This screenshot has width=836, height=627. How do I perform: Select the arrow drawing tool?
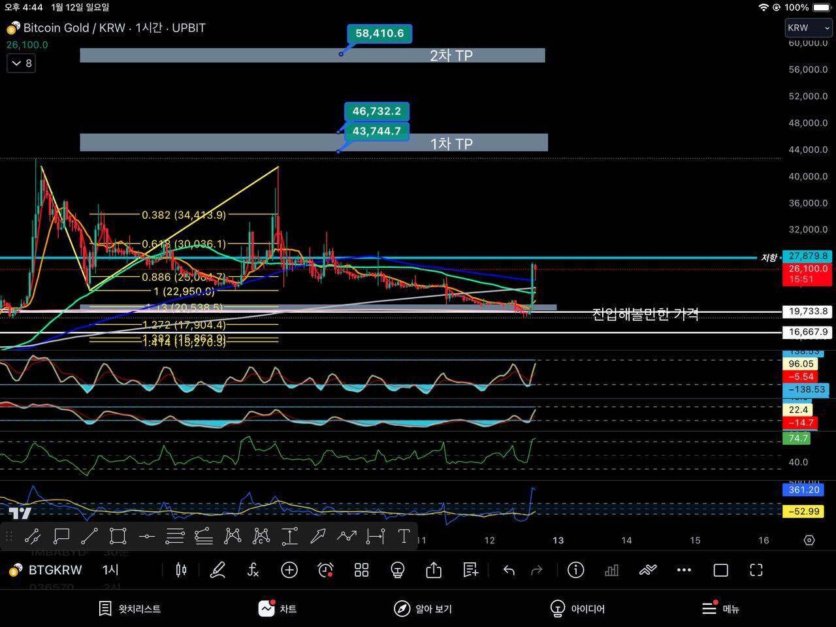318,536
